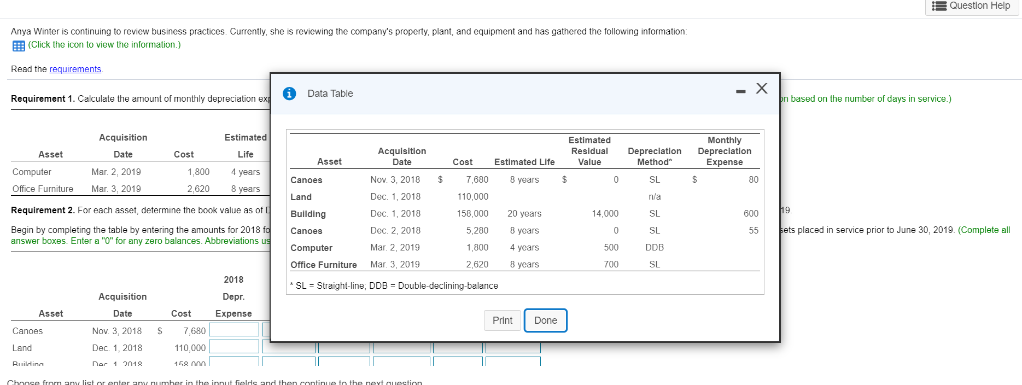Click '7,680' cost in background Canoes row
The width and height of the screenshot is (1022, 385).
[195, 331]
